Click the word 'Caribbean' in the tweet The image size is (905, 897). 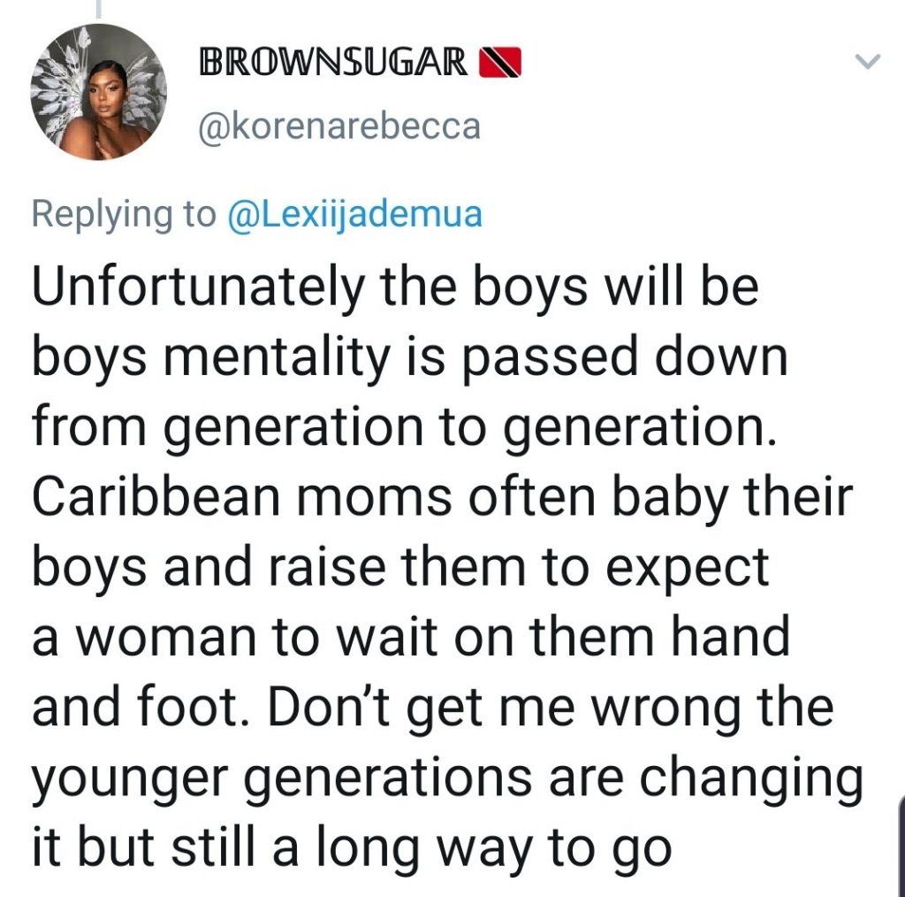[156, 498]
